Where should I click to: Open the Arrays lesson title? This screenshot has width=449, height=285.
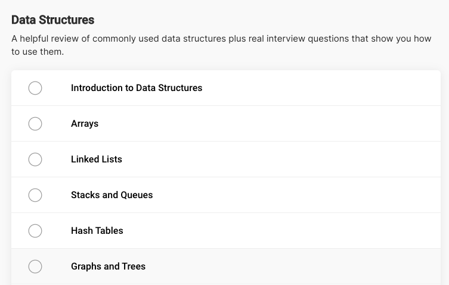pyautogui.click(x=85, y=124)
